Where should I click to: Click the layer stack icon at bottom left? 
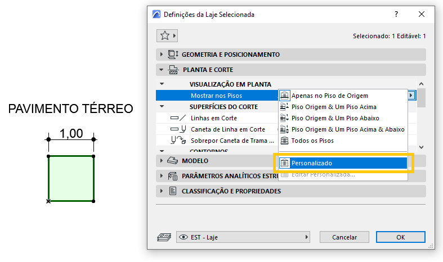point(165,237)
